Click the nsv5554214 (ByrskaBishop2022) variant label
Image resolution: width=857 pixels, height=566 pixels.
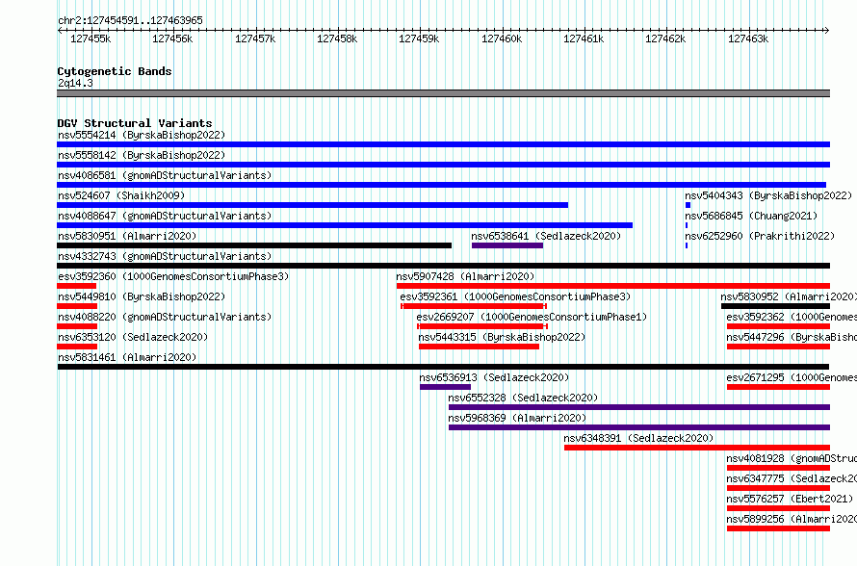(x=142, y=135)
